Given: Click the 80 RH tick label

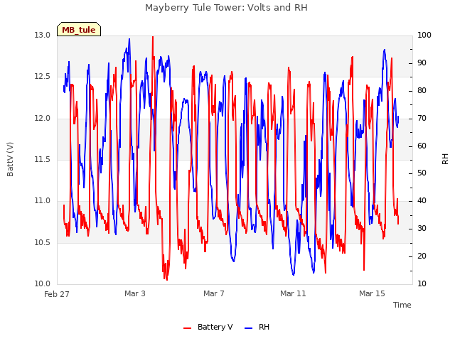Looking at the screenshot, I should (422, 91).
